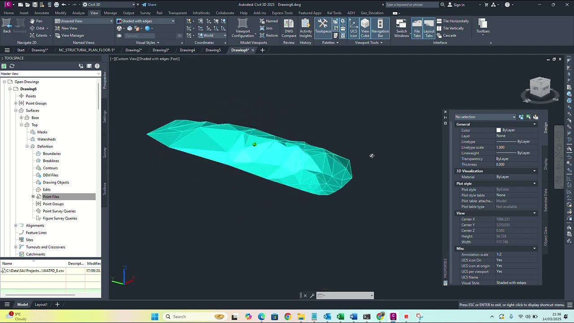Screen dimensions: 574x323
Task: Toggle the UCS Icon display
Action: point(353,28)
